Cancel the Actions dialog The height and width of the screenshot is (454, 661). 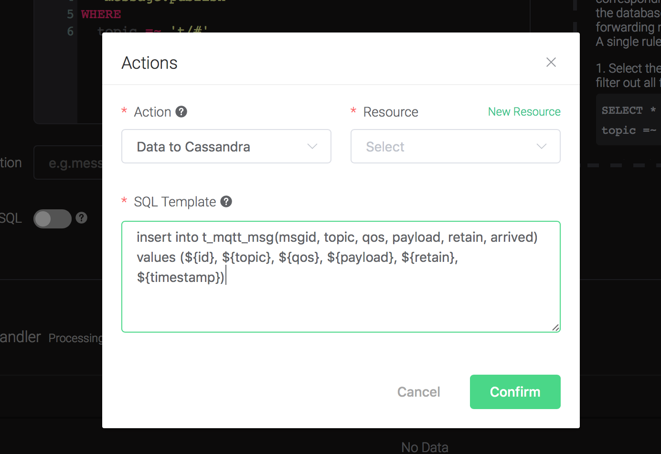coord(418,392)
